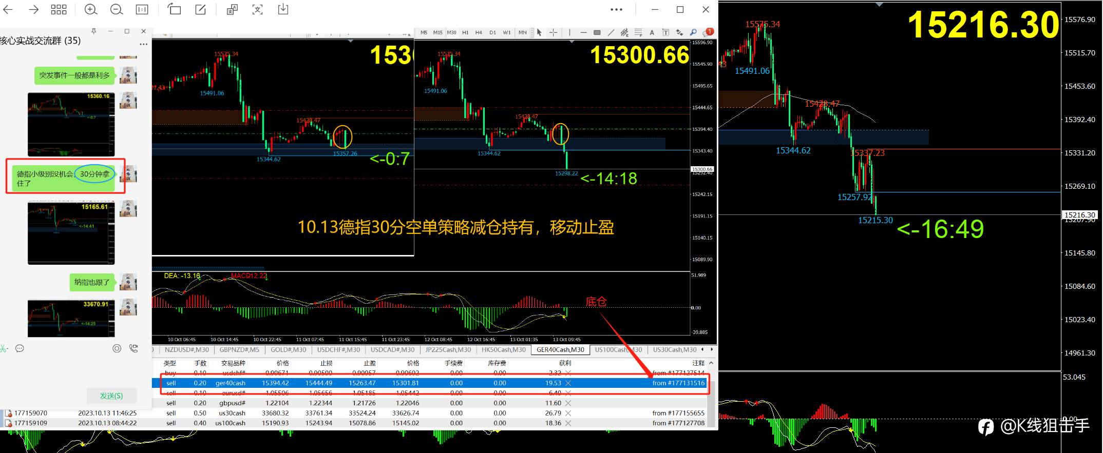Viewport: 1103px width, 453px height.
Task: Start a voice or video call
Action: [134, 349]
